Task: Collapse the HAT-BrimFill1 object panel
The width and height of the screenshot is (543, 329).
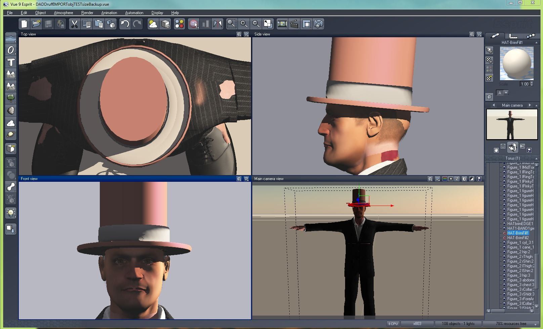Action: click(536, 43)
